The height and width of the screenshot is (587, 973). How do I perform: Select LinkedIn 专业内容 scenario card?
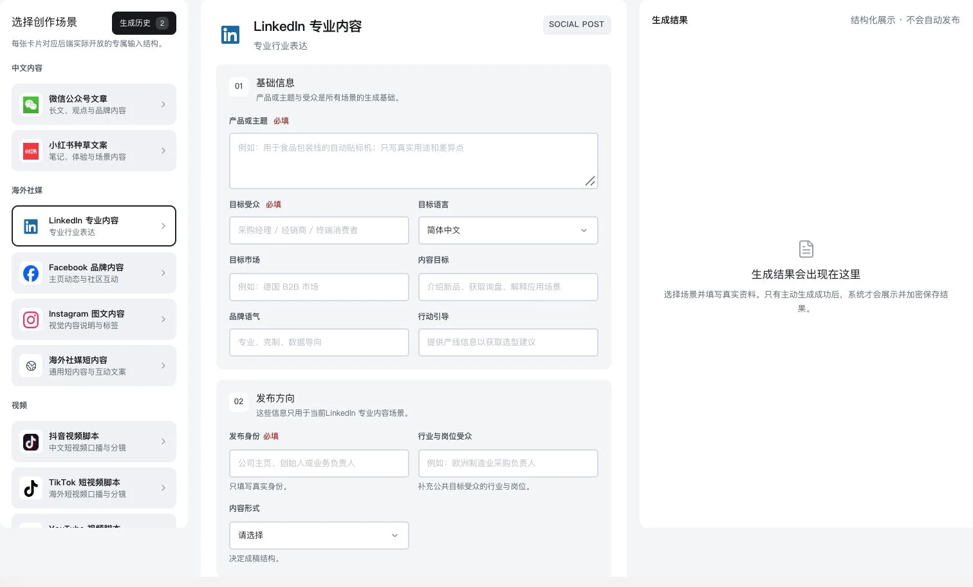94,226
